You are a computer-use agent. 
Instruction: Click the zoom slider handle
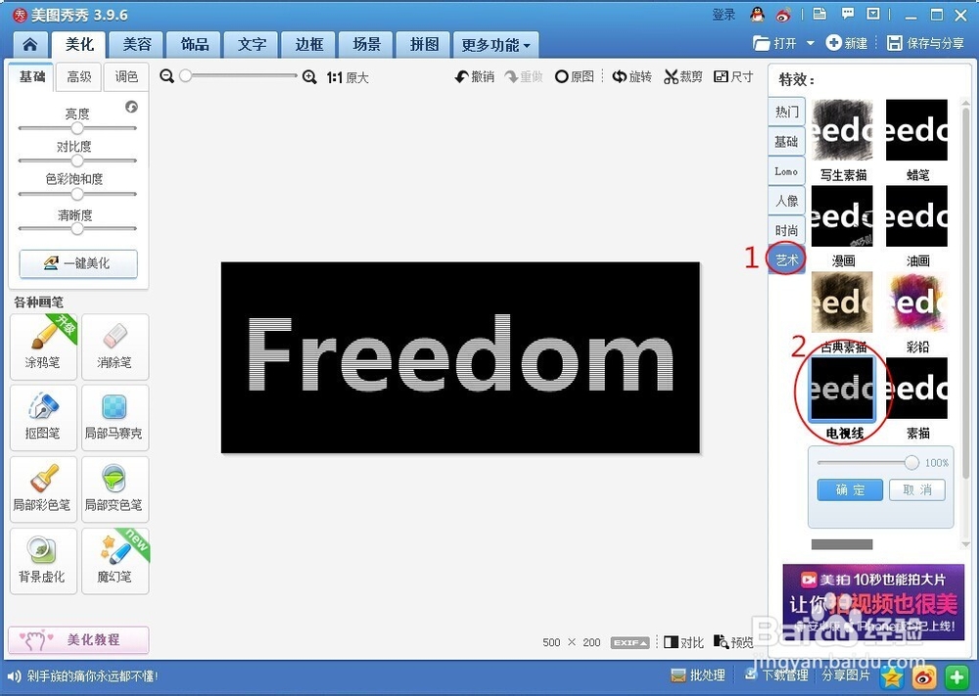185,75
